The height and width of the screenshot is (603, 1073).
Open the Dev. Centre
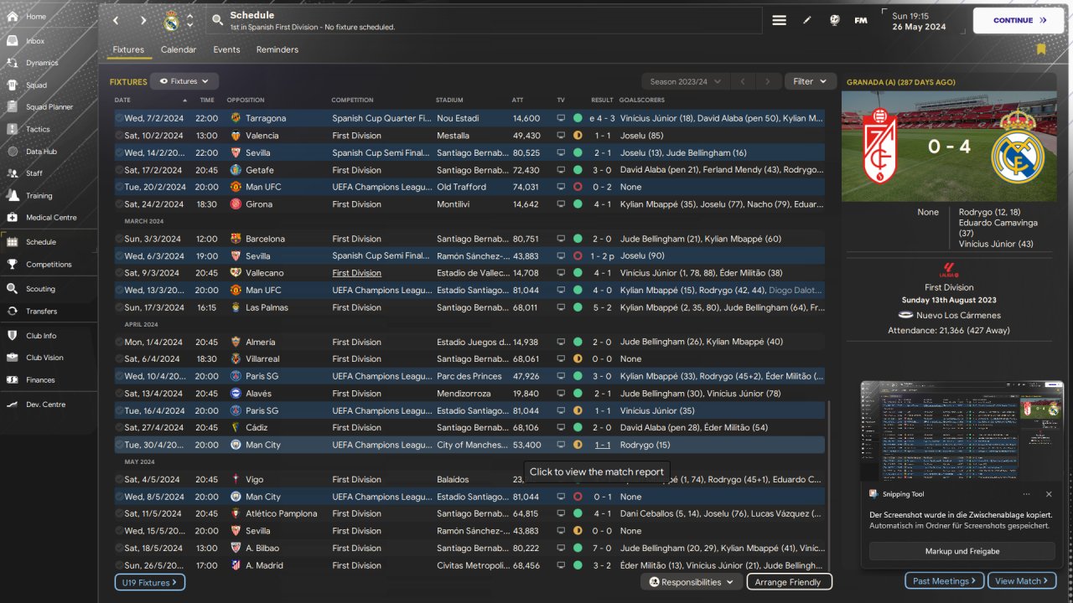point(49,405)
